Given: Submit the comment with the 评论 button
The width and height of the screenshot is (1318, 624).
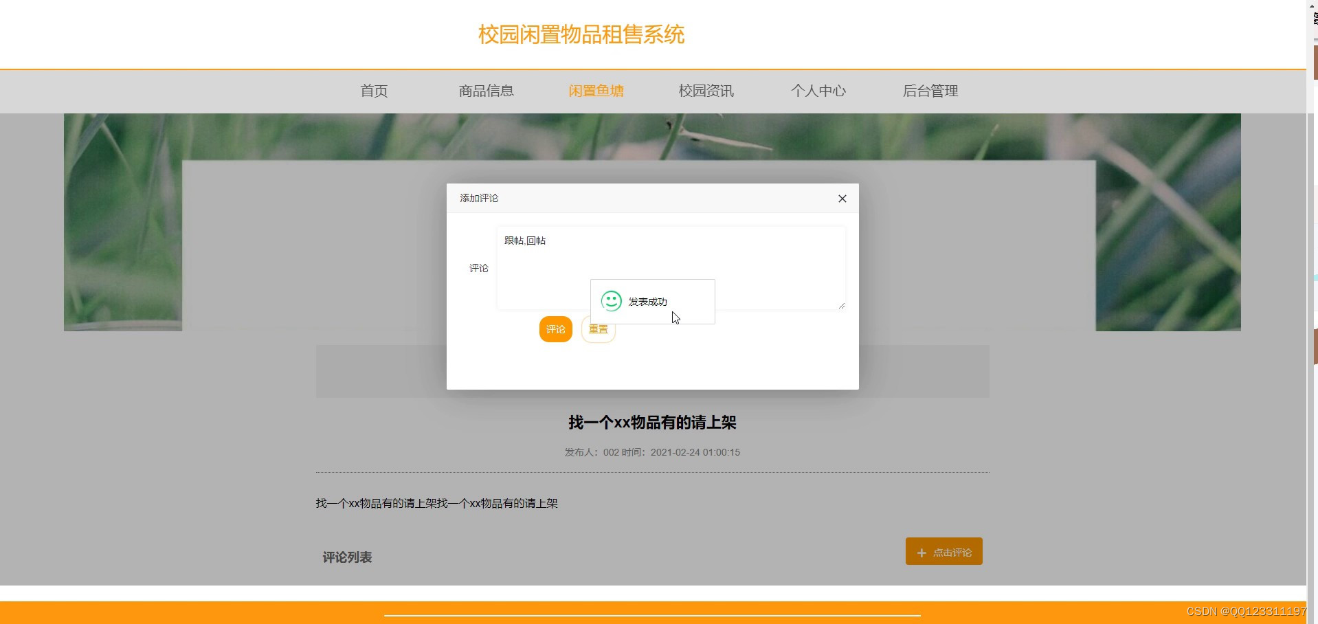Looking at the screenshot, I should pyautogui.click(x=555, y=329).
